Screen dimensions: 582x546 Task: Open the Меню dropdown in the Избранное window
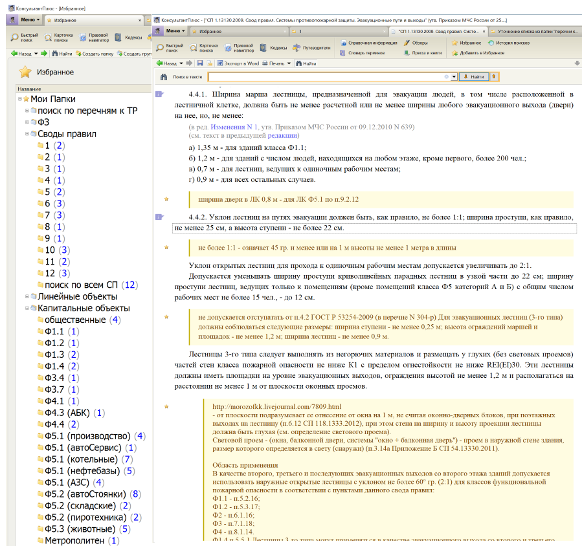pyautogui.click(x=30, y=19)
